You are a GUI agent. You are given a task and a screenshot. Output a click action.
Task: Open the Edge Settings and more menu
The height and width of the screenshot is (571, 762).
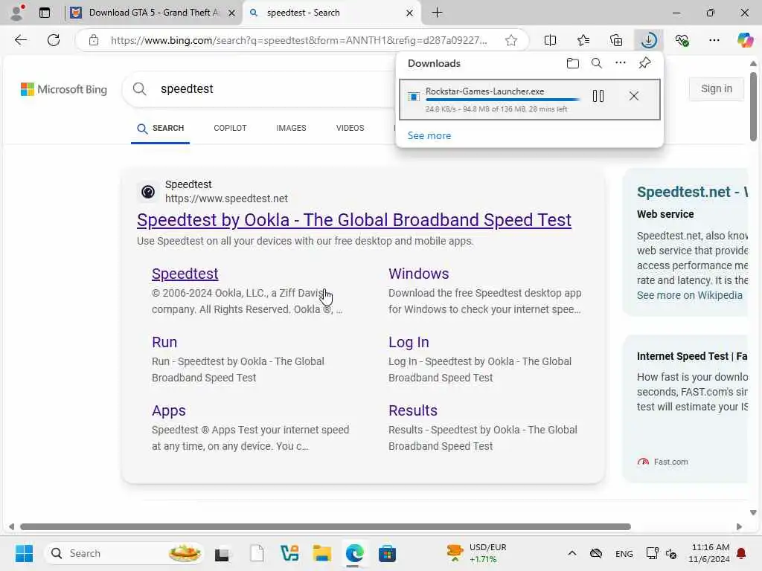(x=714, y=40)
